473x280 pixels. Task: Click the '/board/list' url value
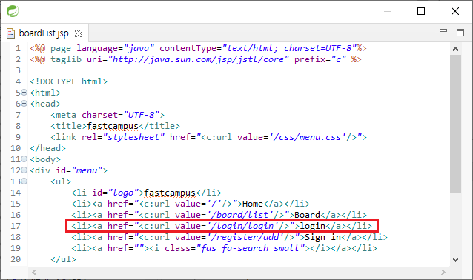coord(241,215)
